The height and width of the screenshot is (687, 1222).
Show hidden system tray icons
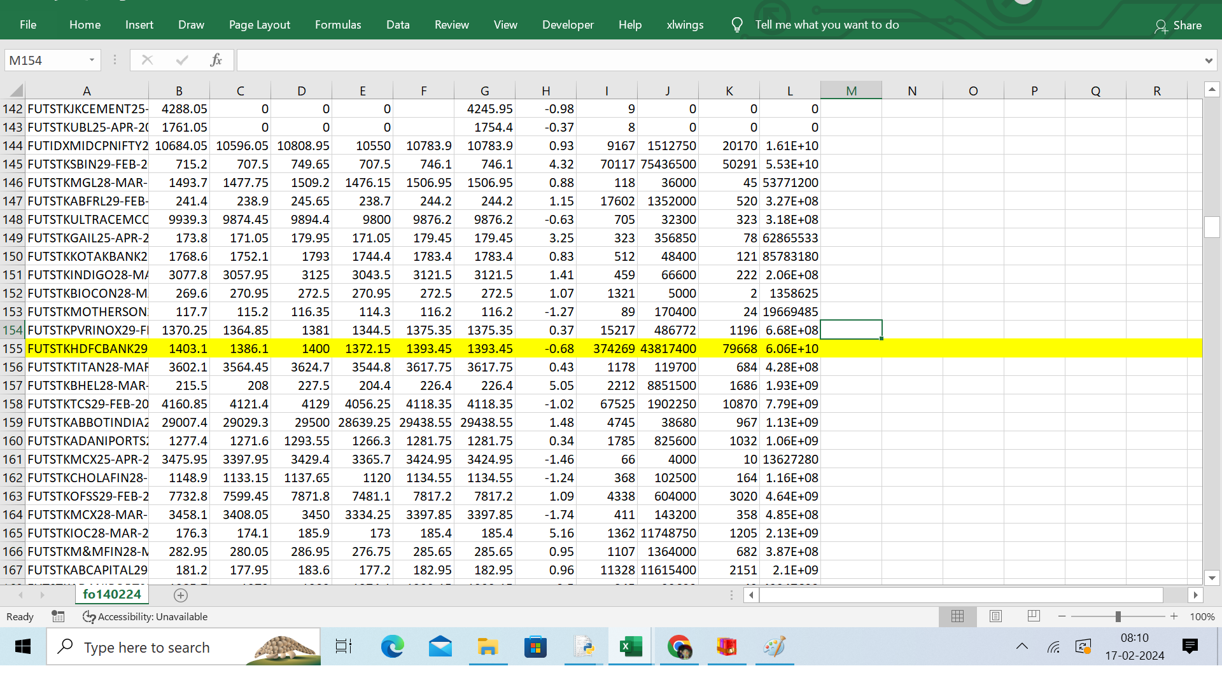(x=1022, y=647)
